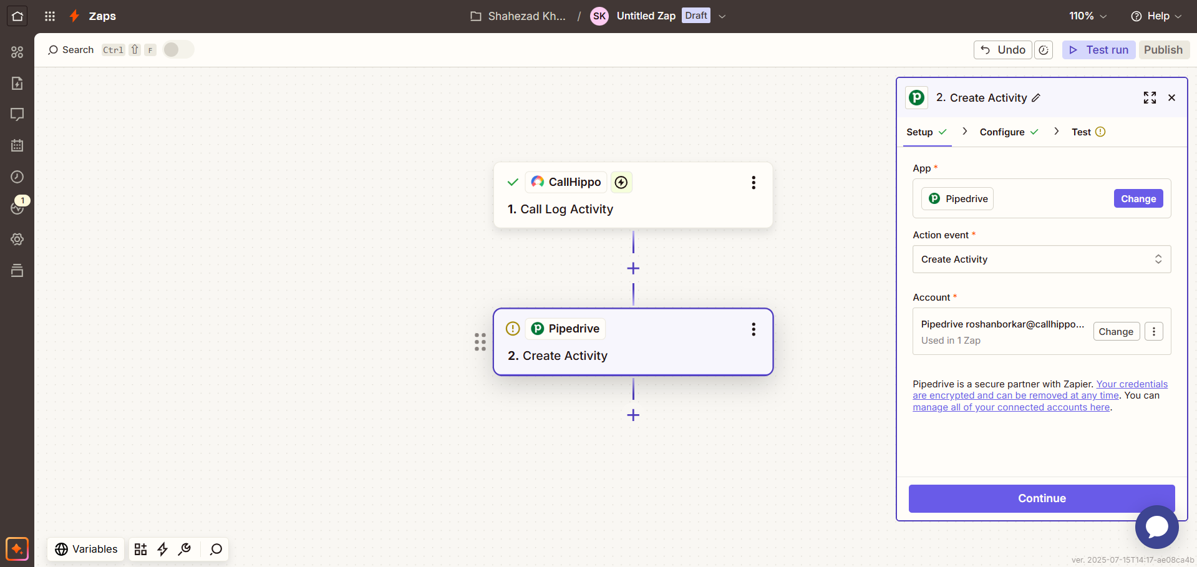
Task: Open advanced settings gear in sidebar
Action: click(x=17, y=239)
